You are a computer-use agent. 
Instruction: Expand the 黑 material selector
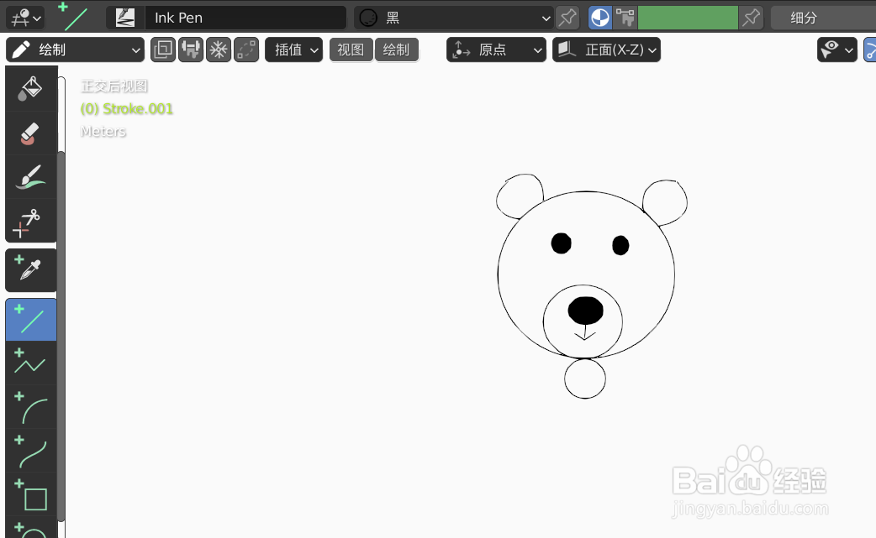point(454,18)
